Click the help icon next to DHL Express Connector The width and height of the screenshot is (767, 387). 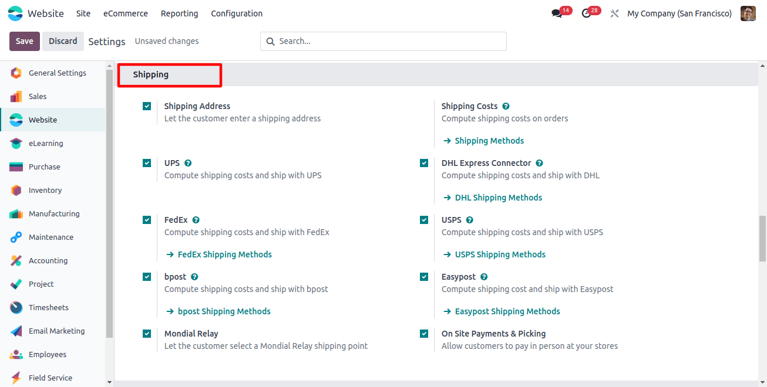pos(539,163)
